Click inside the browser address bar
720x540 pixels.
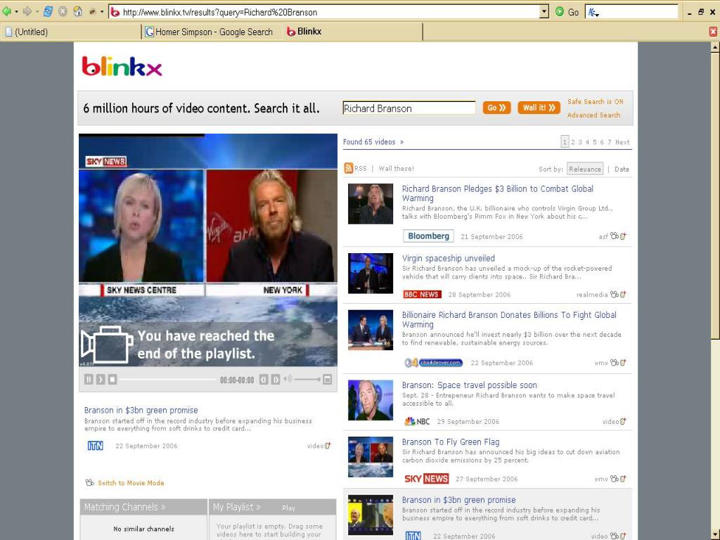325,12
